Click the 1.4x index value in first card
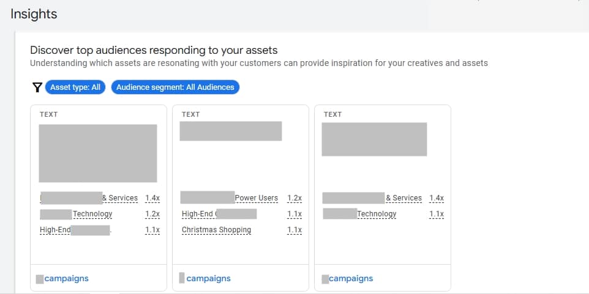 [x=152, y=198]
